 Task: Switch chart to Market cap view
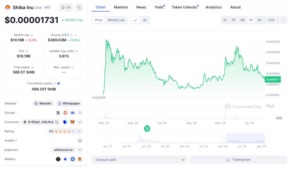[x=116, y=20]
